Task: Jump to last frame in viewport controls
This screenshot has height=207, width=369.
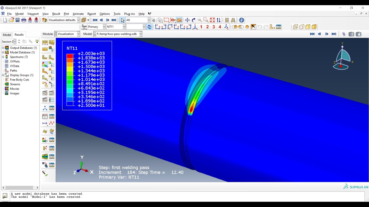Action: [334, 34]
